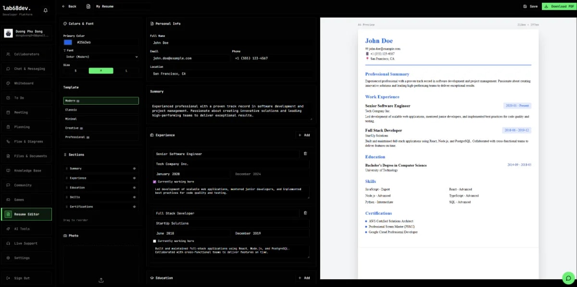Open Flow & Diagrams
577x287 pixels.
click(x=26, y=141)
